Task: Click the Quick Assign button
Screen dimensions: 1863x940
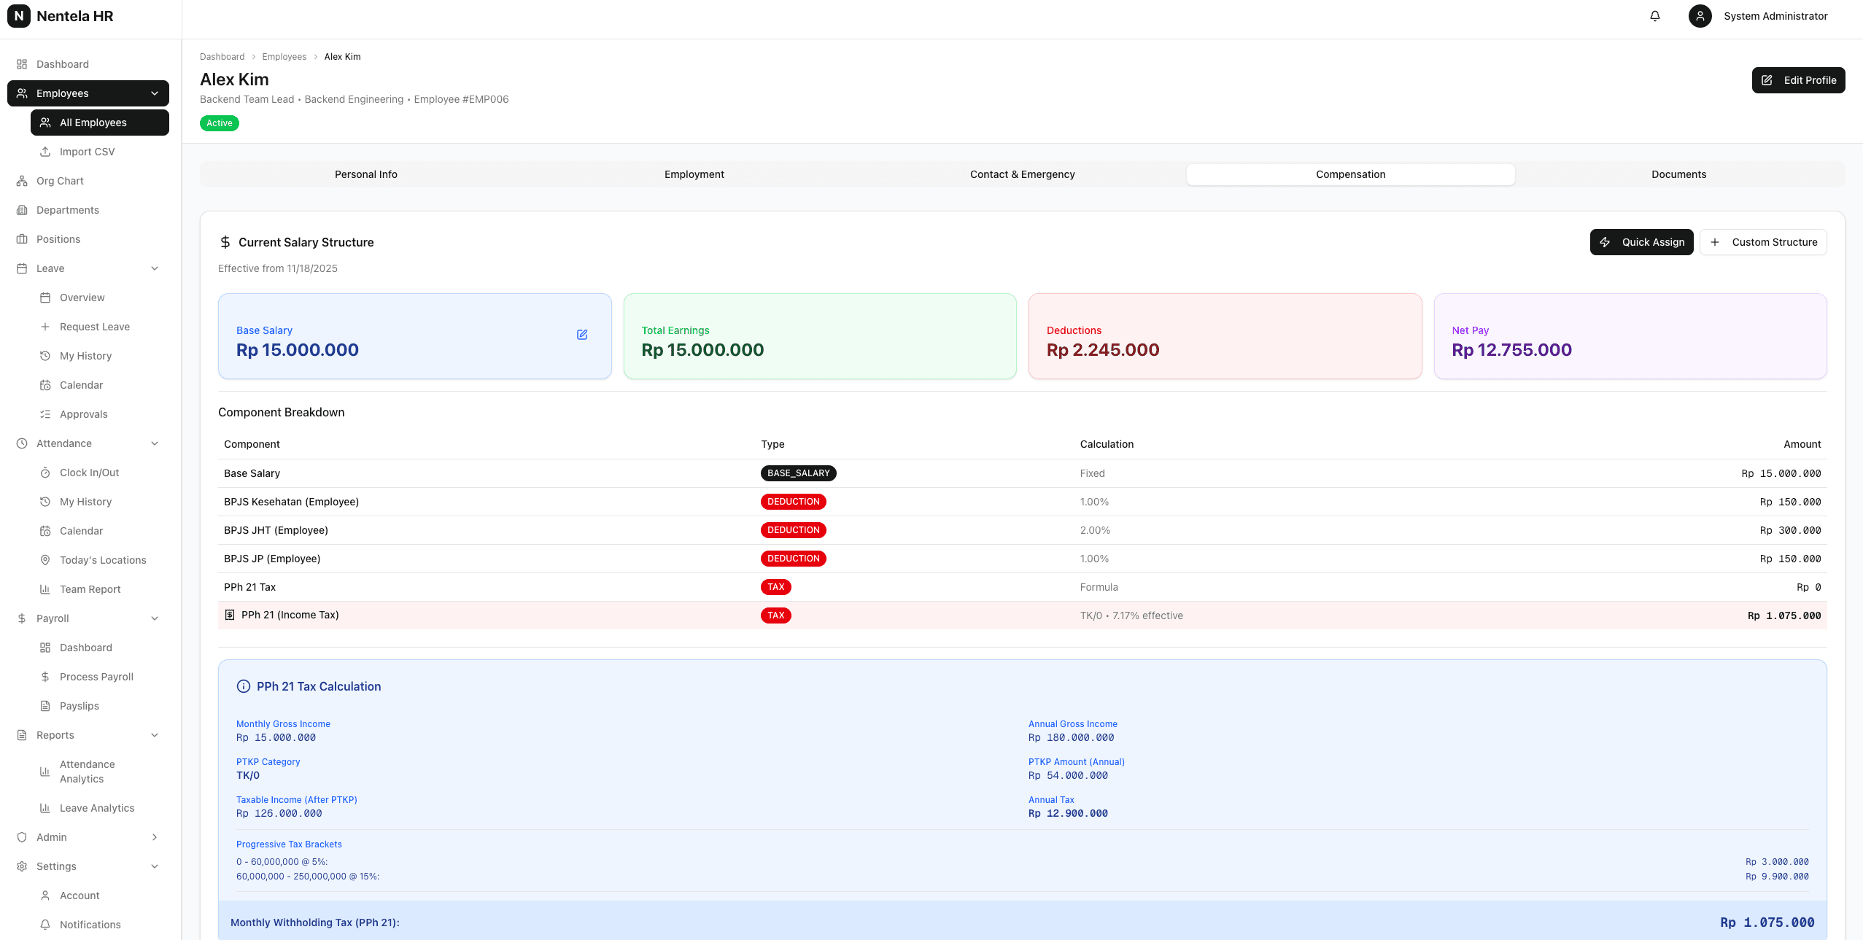Action: coord(1641,241)
